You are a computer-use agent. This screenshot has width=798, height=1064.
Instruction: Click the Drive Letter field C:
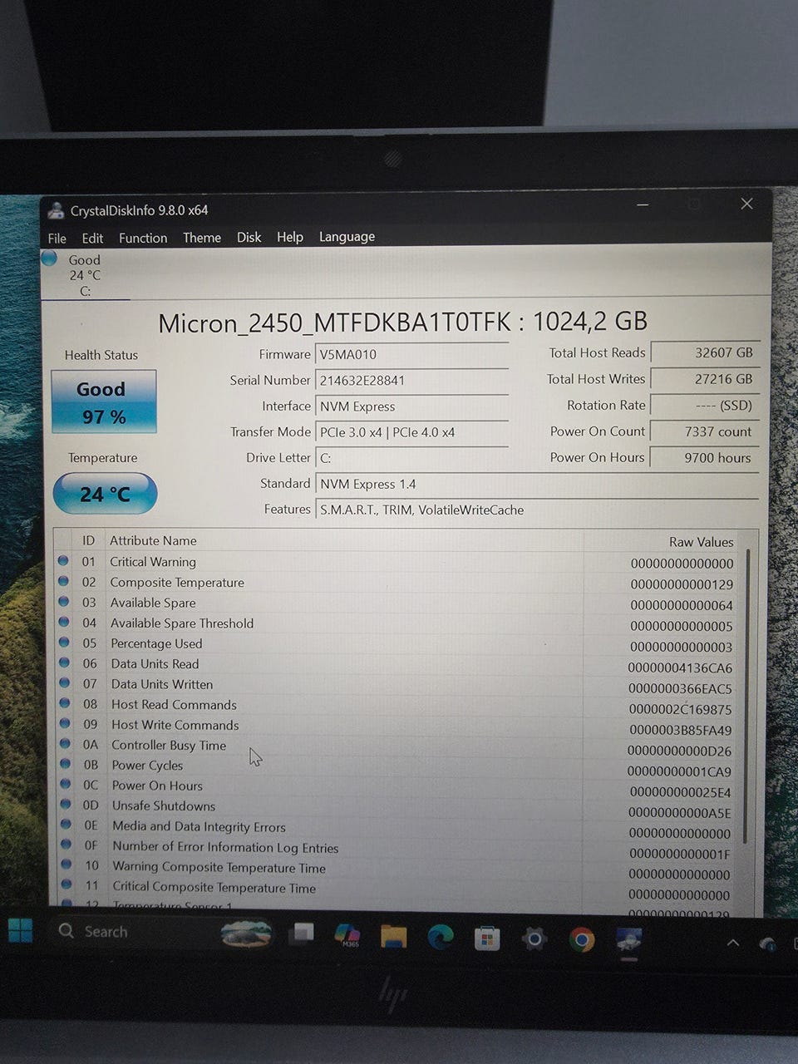411,458
